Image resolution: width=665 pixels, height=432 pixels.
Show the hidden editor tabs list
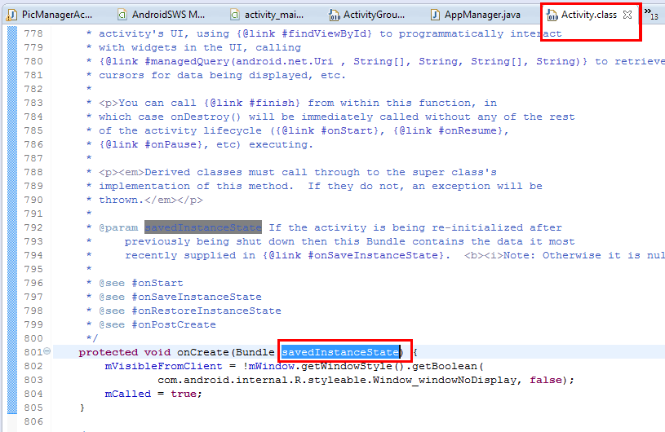pos(651,14)
